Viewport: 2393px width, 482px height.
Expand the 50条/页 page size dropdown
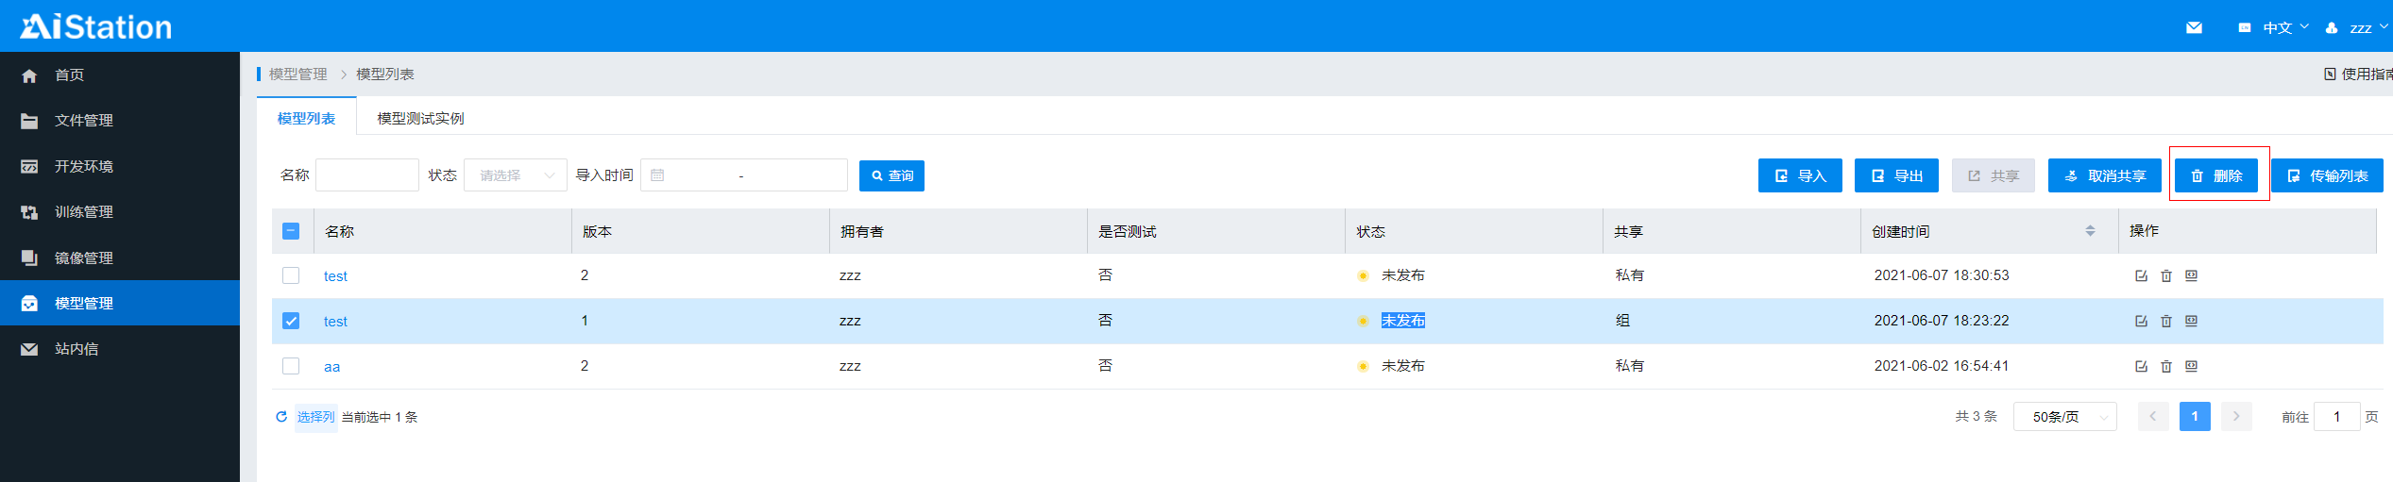click(2064, 417)
